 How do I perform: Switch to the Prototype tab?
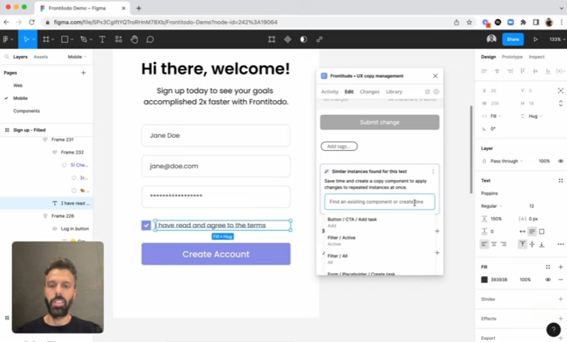click(x=512, y=57)
